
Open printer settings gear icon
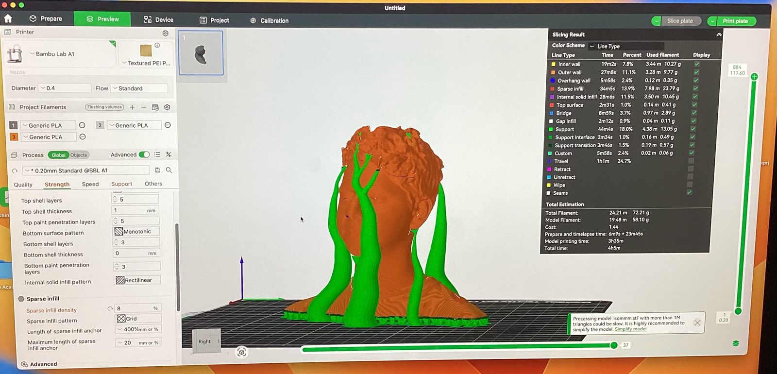tap(165, 33)
